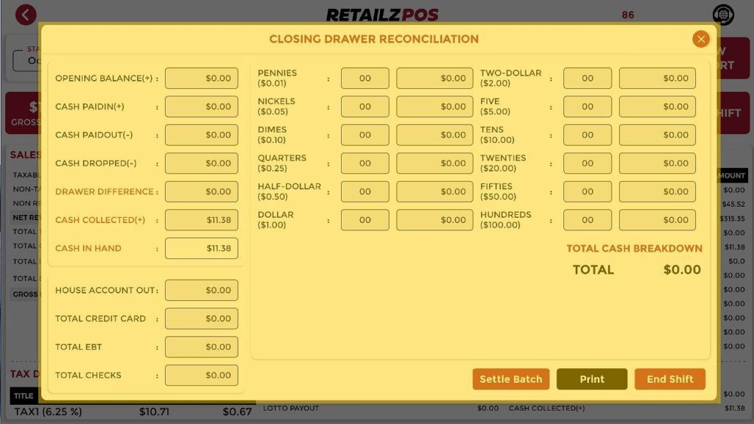Select the Hundreds count field
Image resolution: width=754 pixels, height=424 pixels.
click(x=587, y=220)
